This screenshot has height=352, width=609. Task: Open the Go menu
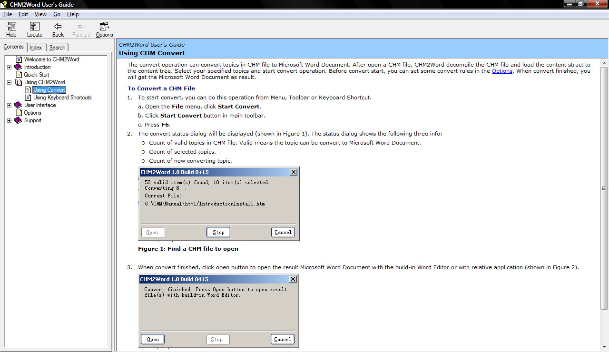(57, 14)
